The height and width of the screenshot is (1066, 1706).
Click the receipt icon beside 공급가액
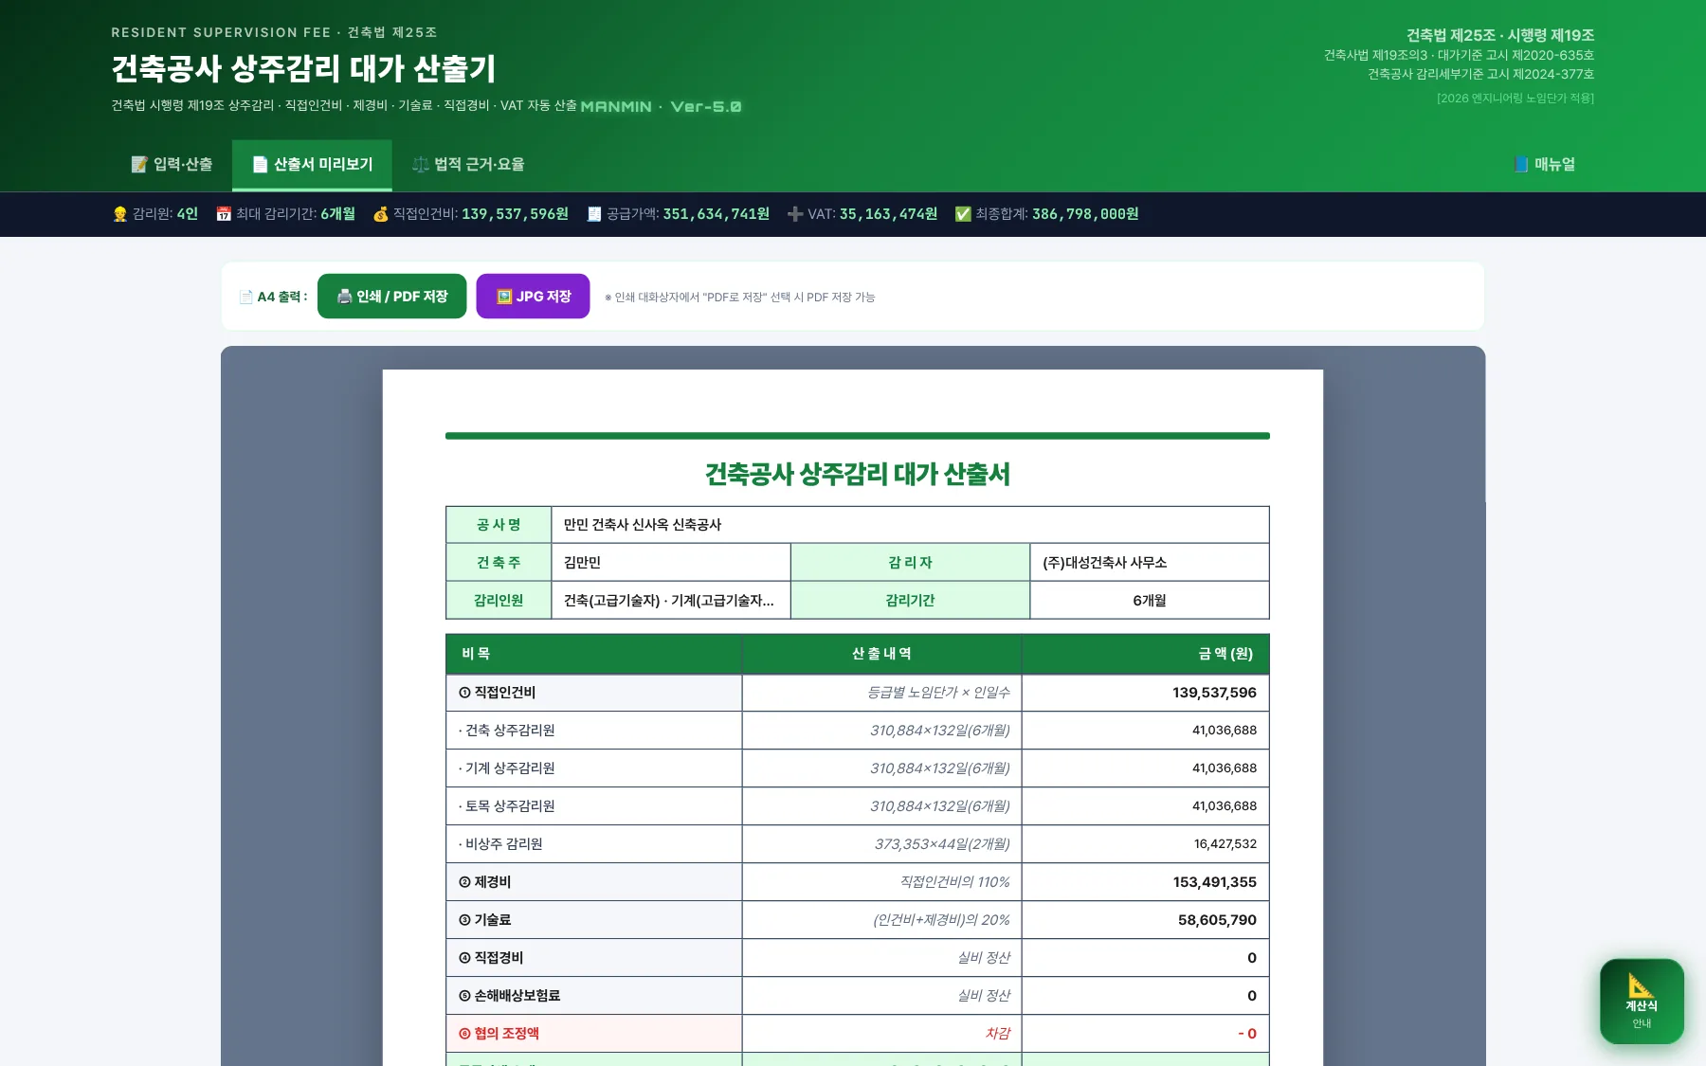(594, 214)
